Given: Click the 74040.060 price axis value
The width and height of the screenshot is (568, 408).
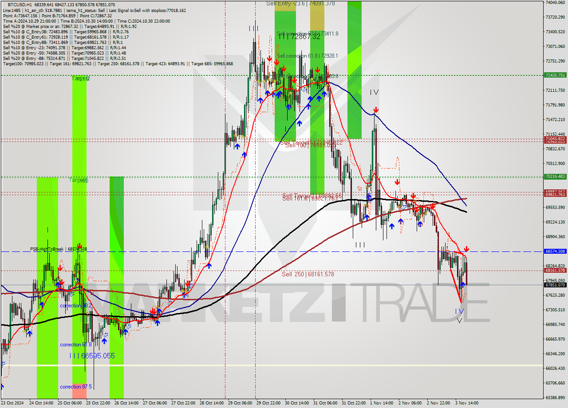Looking at the screenshot, I should coord(555,2).
